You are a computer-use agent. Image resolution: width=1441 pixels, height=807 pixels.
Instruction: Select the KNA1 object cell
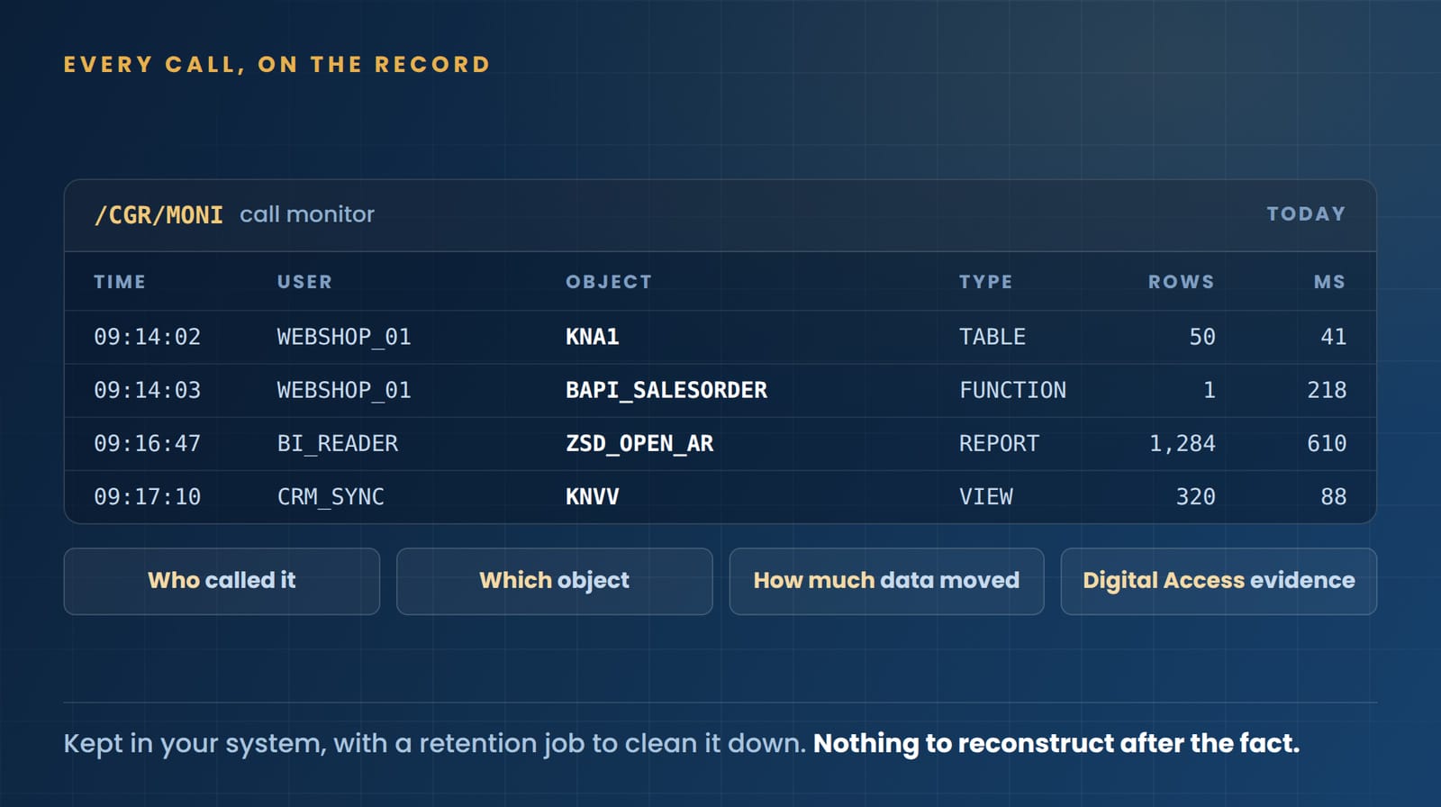(593, 337)
